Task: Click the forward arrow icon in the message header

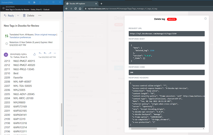Action: coord(50,53)
